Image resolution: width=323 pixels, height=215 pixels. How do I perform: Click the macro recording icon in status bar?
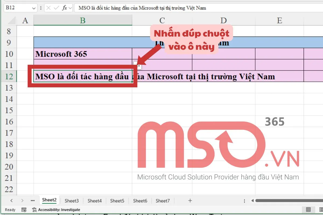tap(24, 210)
